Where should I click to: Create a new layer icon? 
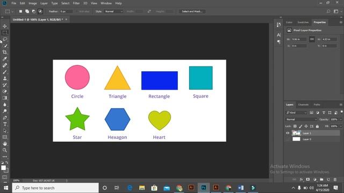point(328,180)
